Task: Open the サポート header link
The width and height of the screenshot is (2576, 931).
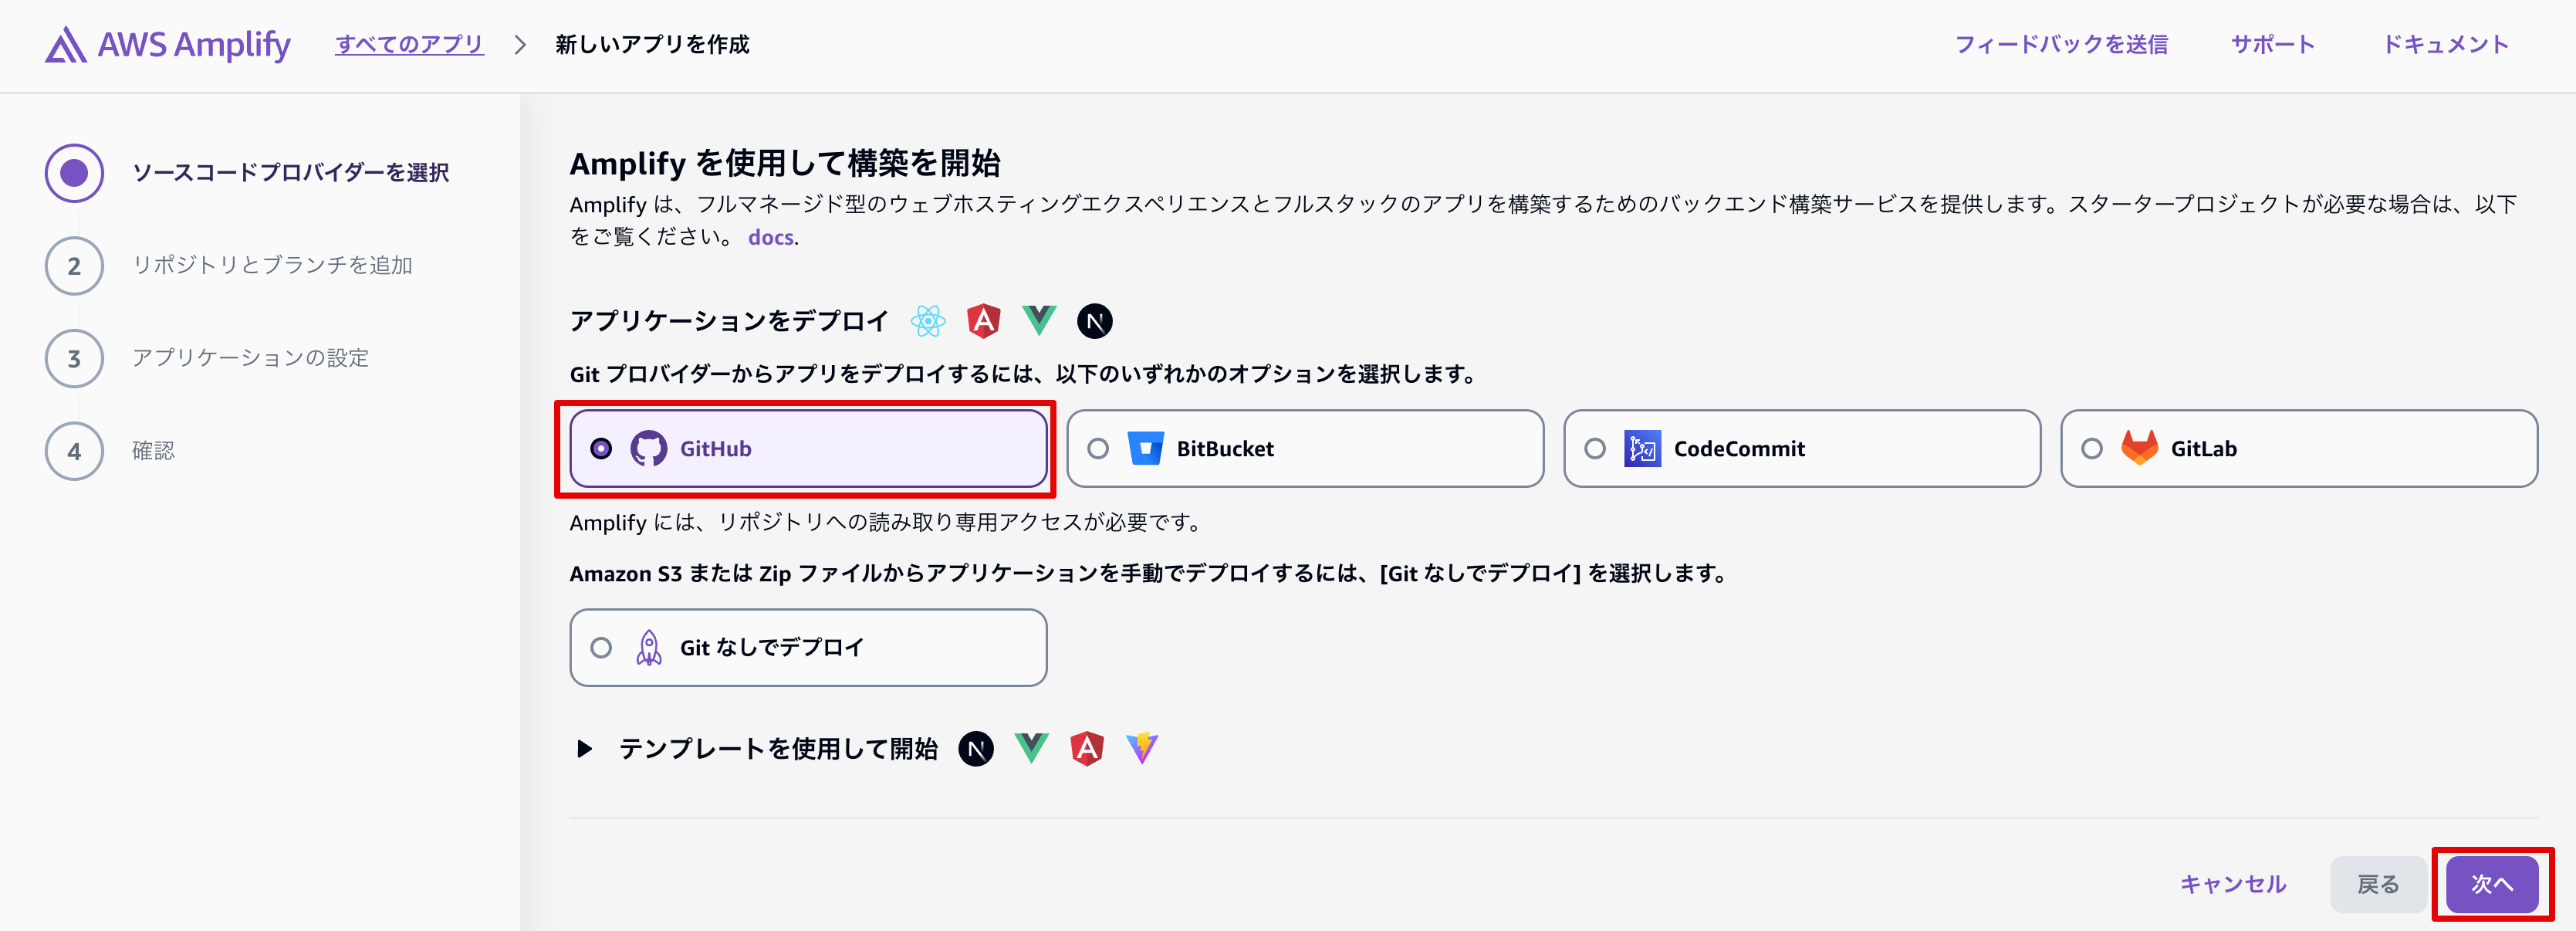Action: click(2272, 45)
